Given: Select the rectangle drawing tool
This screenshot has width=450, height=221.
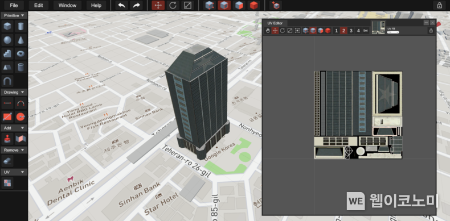Looking at the screenshot, I should pos(7,117).
